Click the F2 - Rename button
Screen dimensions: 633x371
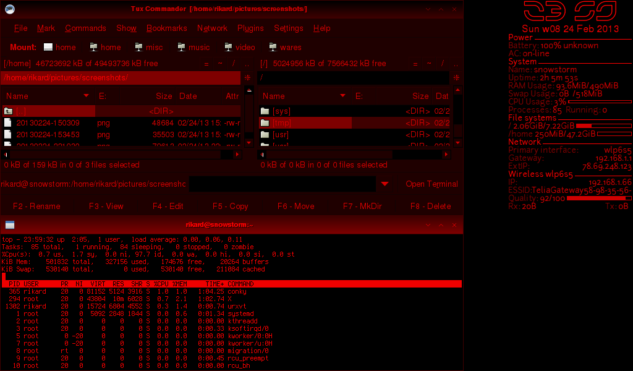pos(36,207)
